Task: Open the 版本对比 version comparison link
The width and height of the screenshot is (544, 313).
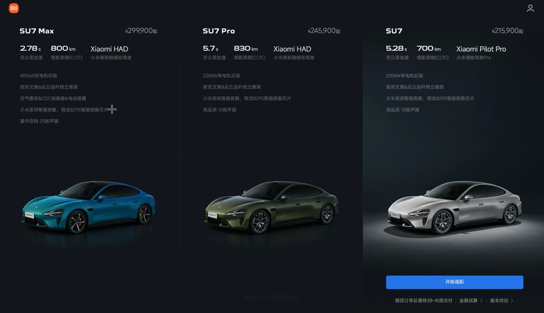Action: tap(499, 301)
